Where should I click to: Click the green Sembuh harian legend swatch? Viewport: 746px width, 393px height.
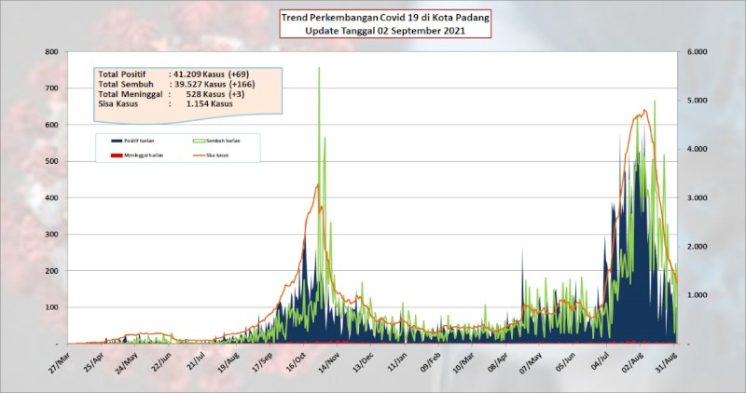(200, 142)
